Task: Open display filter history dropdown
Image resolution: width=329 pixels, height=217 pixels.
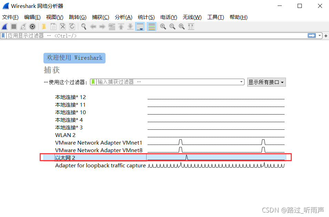Action: [320, 36]
